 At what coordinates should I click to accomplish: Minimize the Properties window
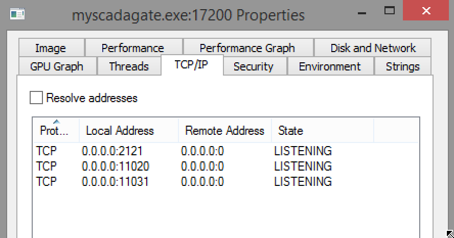pos(362,13)
